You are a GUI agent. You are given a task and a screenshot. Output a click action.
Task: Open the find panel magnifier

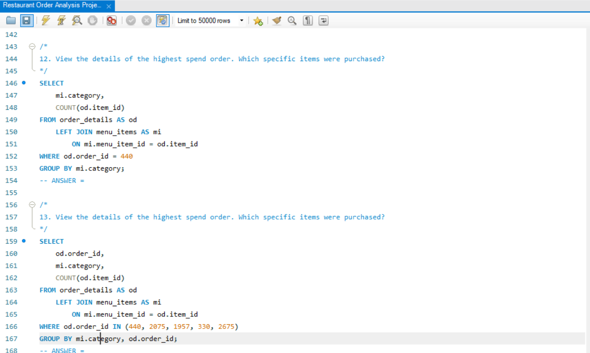[x=292, y=20]
